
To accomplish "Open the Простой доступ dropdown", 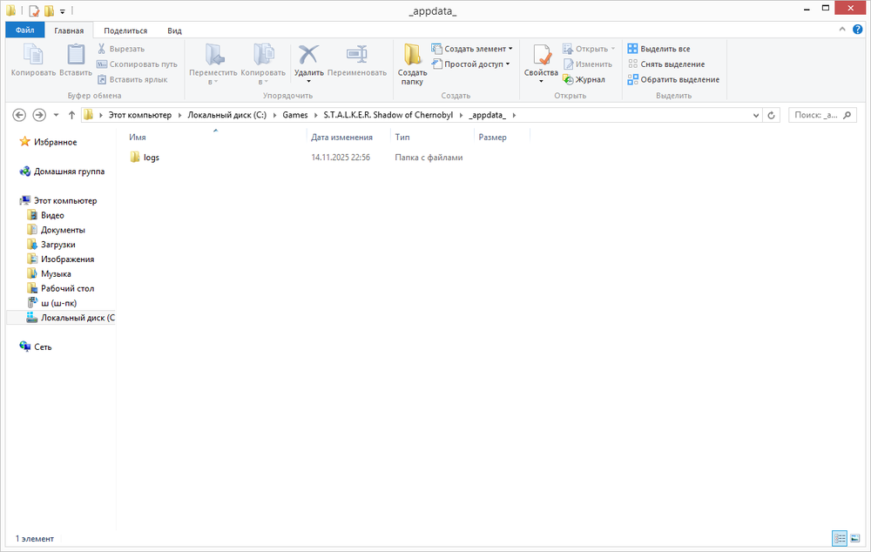I will click(x=470, y=64).
